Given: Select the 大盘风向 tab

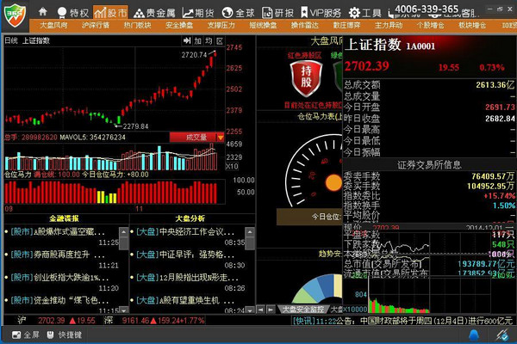Looking at the screenshot, I should 53,25.
